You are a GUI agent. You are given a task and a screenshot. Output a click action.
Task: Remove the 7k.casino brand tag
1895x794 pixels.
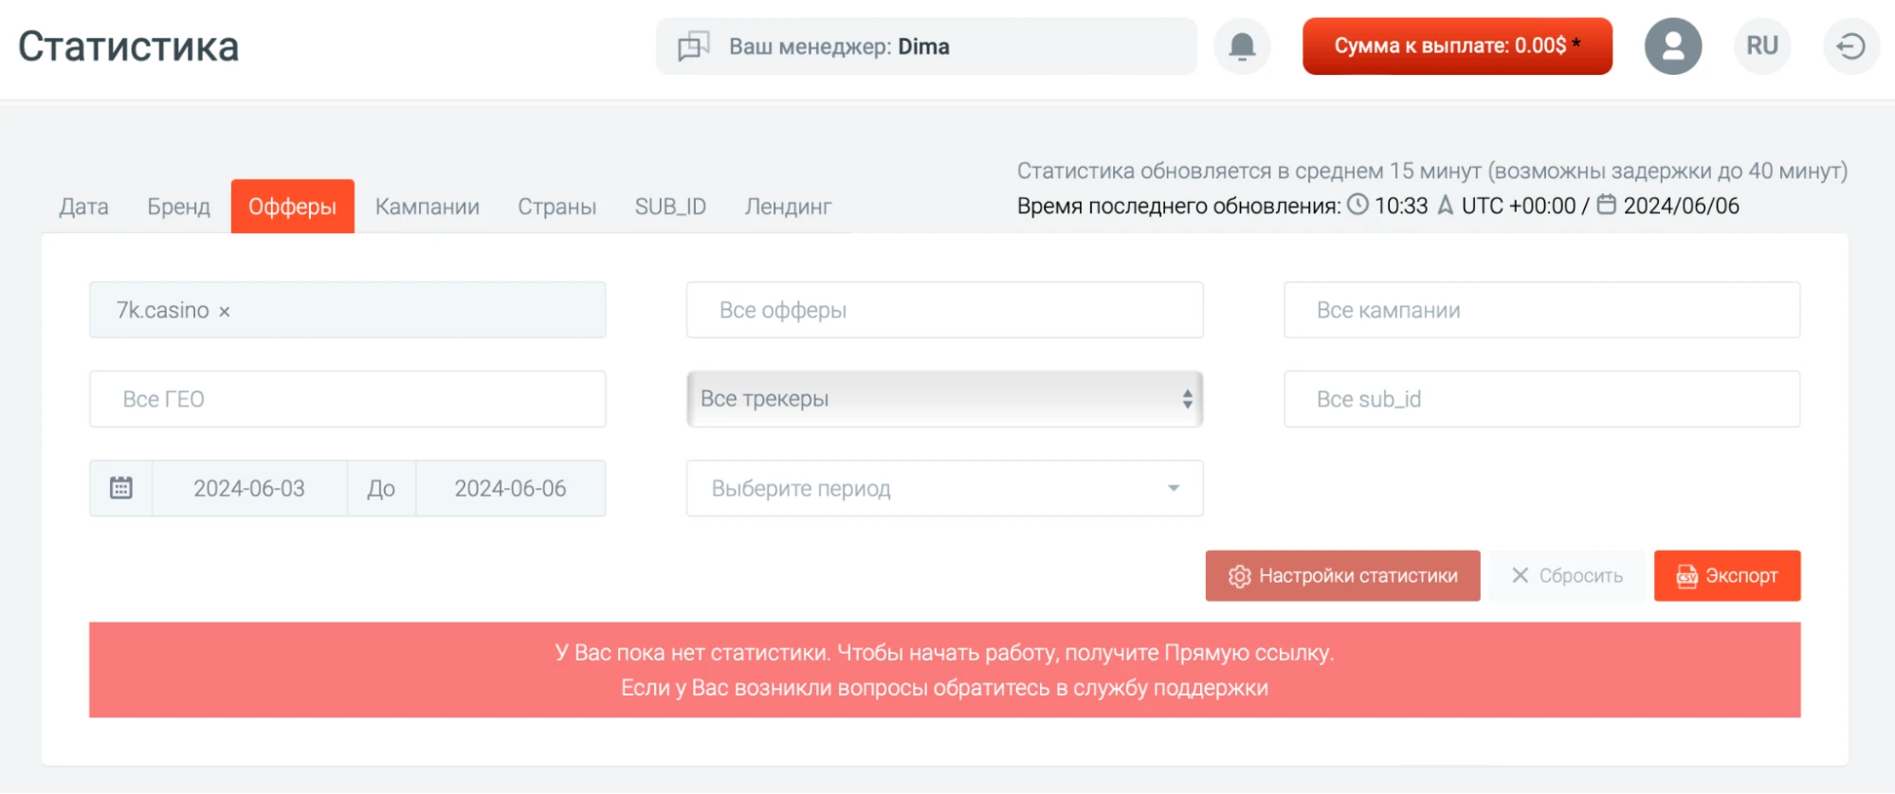(x=225, y=312)
